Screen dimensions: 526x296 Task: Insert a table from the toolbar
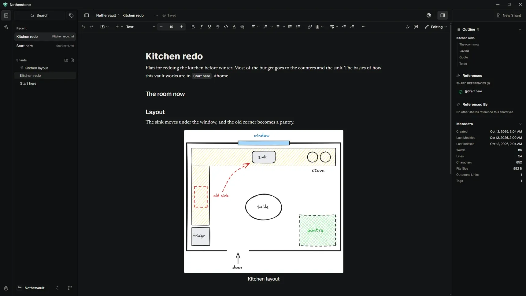pyautogui.click(x=317, y=27)
